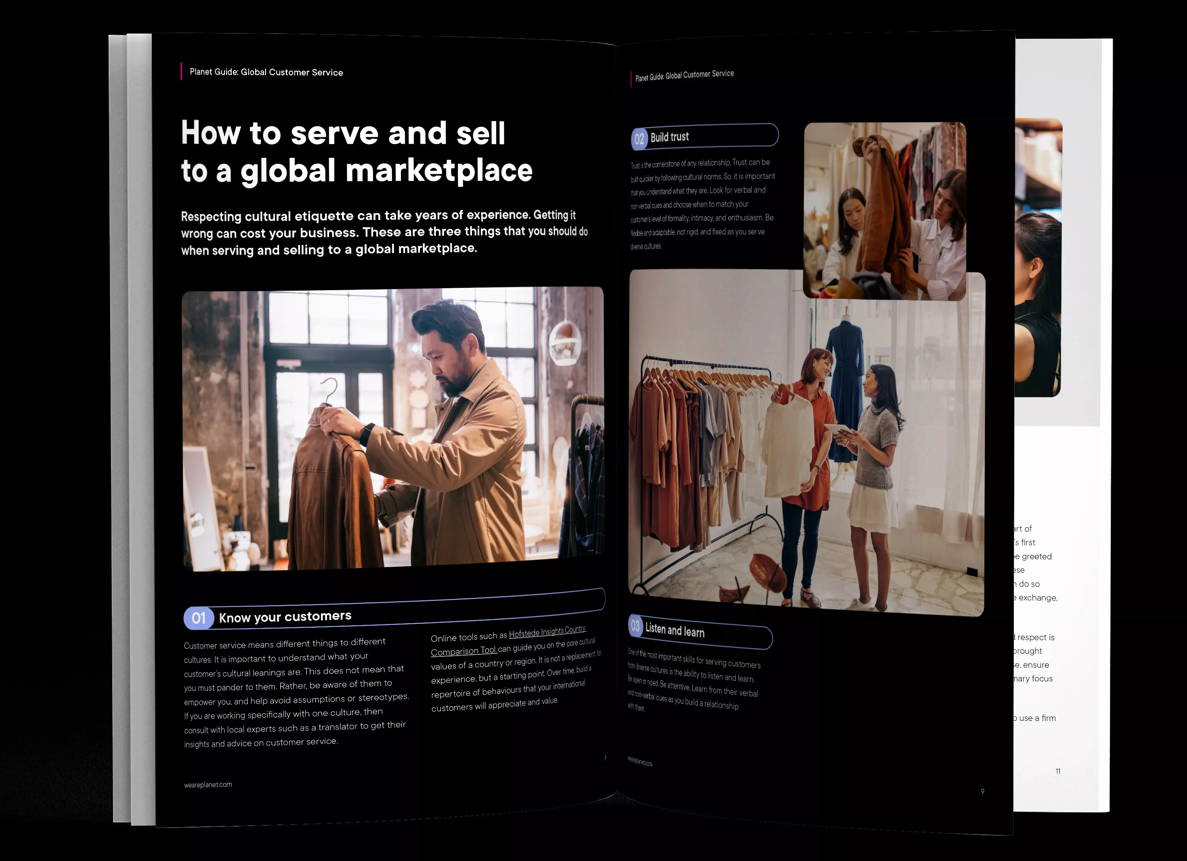Click the man holding leather jacket photo
This screenshot has width=1187, height=861.
pos(392,429)
